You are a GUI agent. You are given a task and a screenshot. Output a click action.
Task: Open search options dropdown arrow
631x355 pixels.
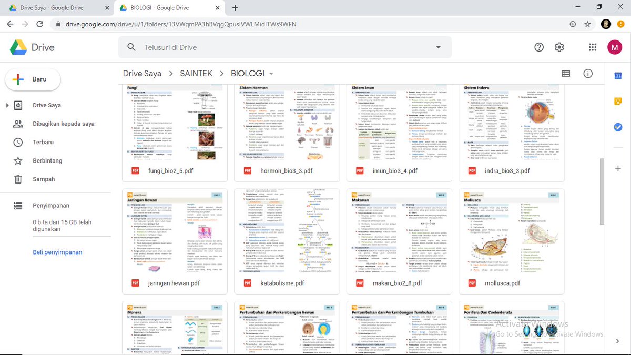(x=439, y=48)
